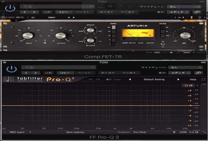Open dropdown arrow right of the lightbulb icon
Screen dimensions: 208x141
click(x=204, y=17)
